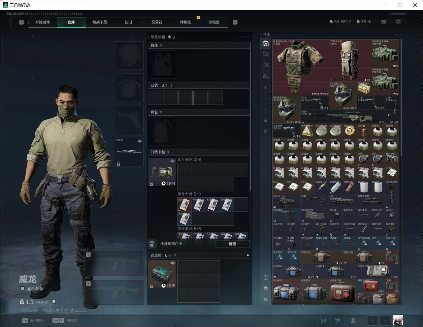Click the warehouse scrollbar

[x=401, y=97]
